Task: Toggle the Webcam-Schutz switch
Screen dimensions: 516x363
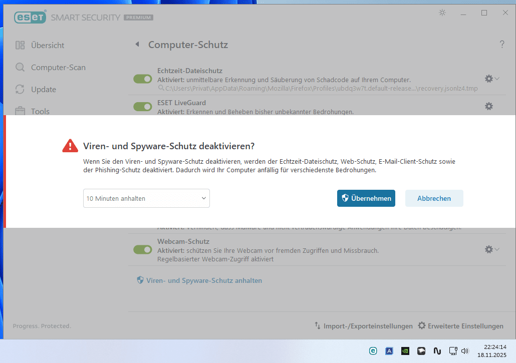Action: click(x=142, y=249)
